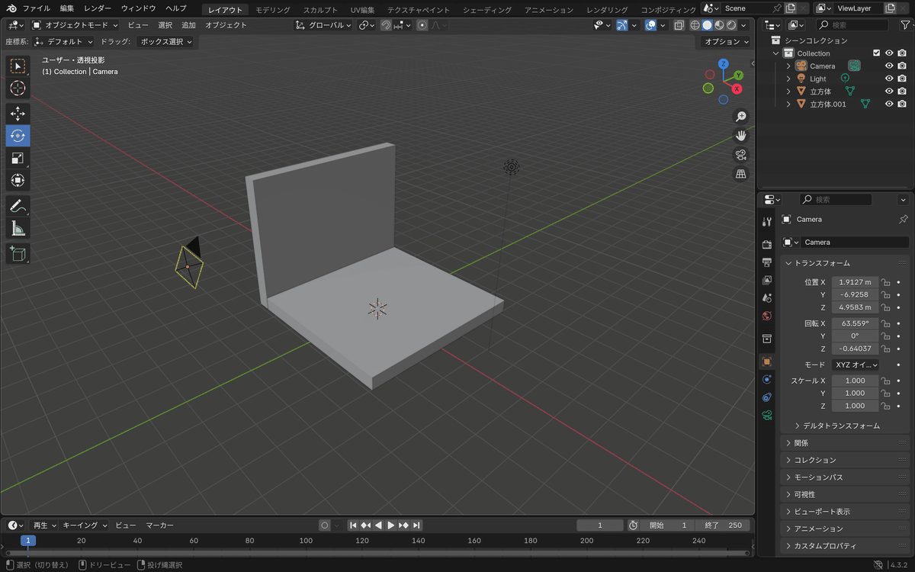Open the Tool properties tab

767,221
